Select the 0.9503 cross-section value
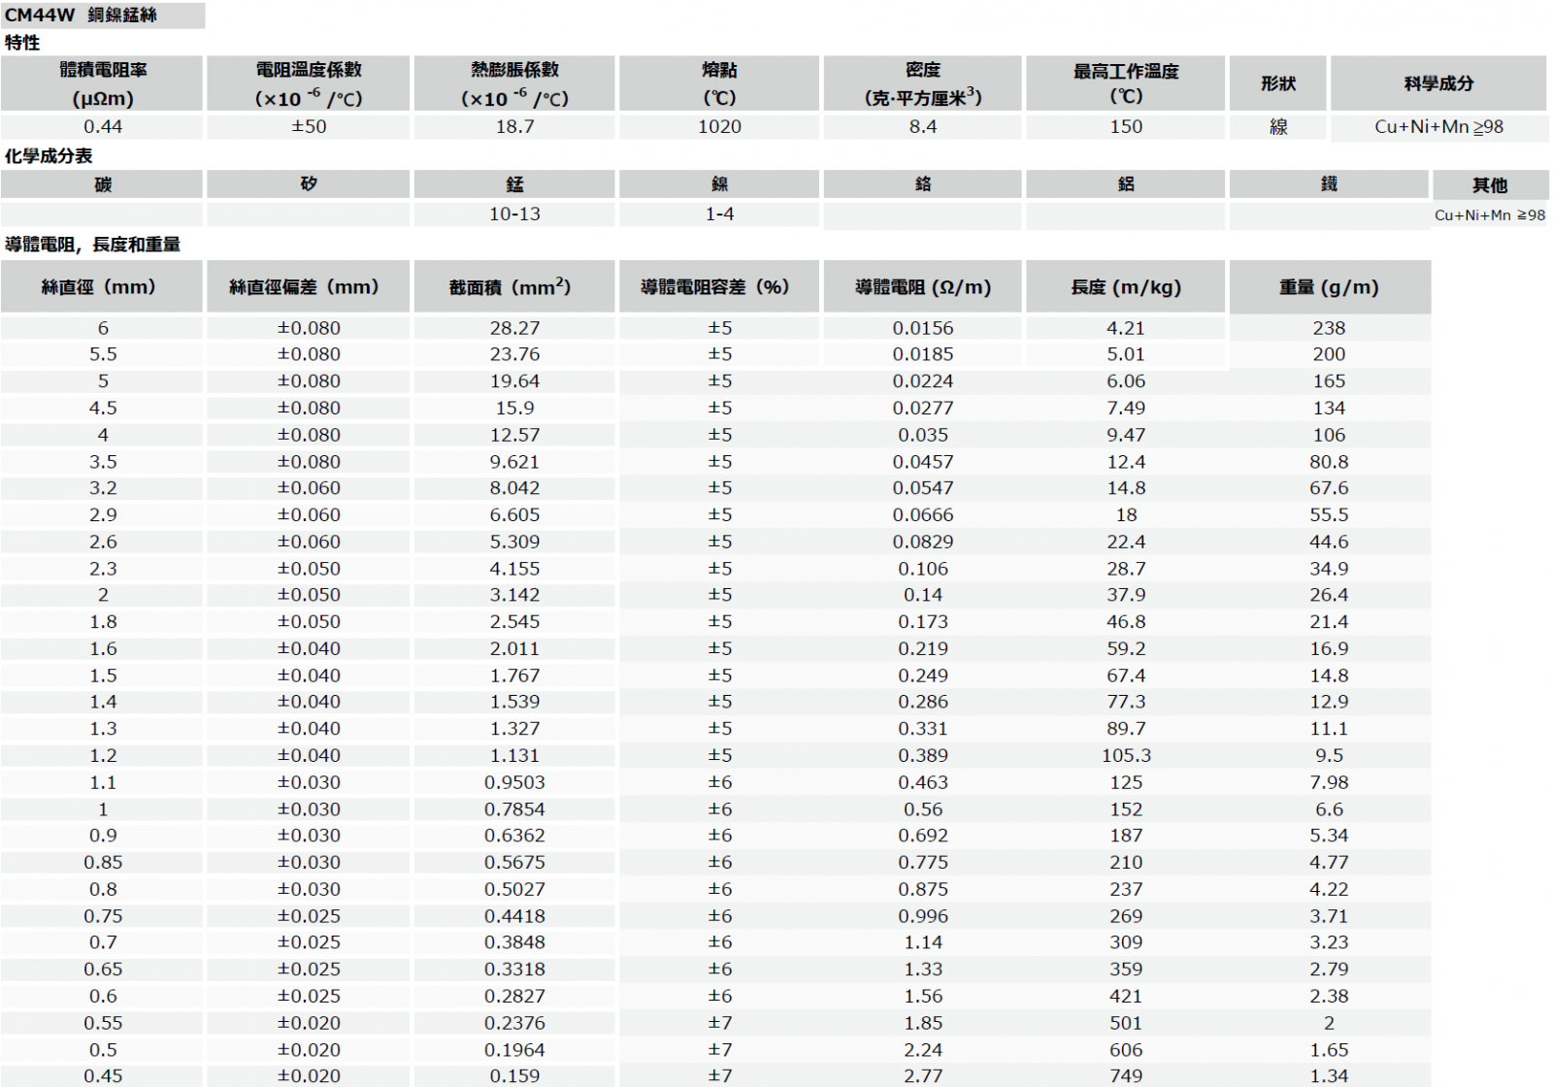 514,782
